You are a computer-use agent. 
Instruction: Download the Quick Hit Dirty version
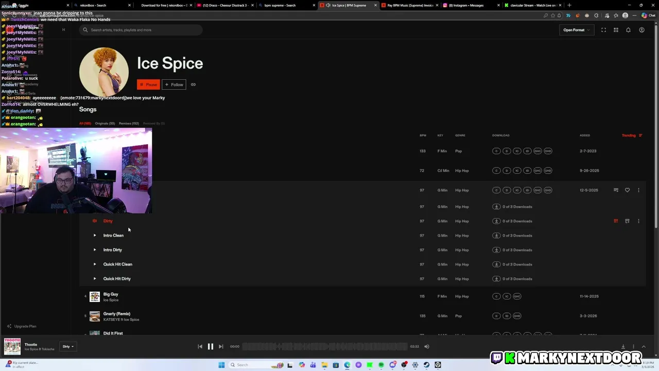click(496, 279)
